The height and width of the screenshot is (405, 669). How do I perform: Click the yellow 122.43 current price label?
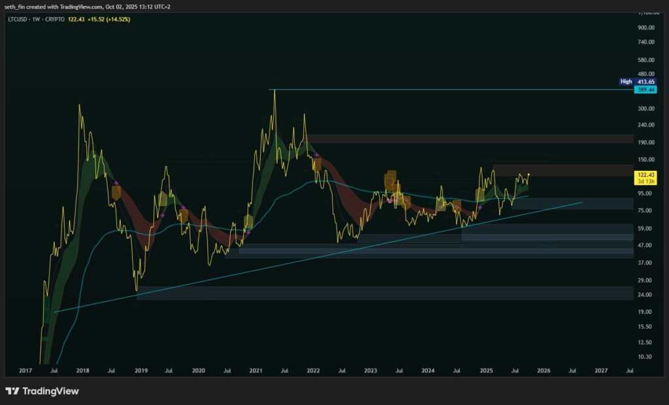click(x=644, y=175)
